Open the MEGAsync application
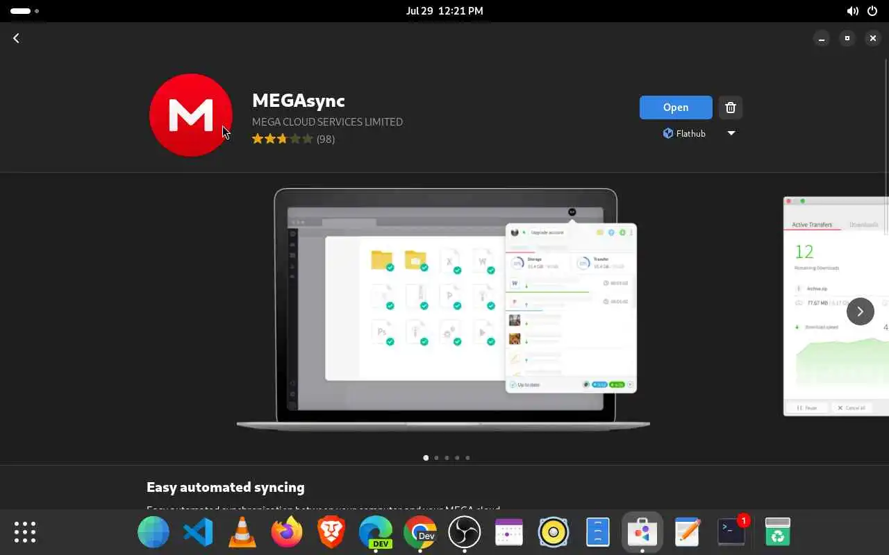Viewport: 889px width, 555px height. pos(676,108)
